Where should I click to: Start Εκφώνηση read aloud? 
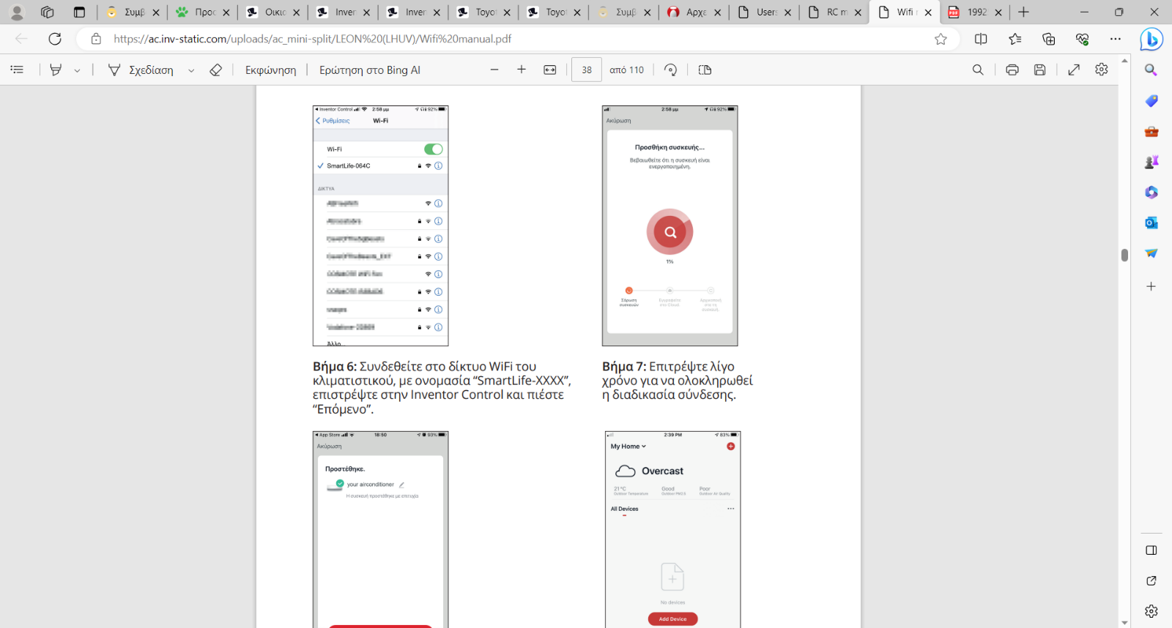click(x=270, y=70)
